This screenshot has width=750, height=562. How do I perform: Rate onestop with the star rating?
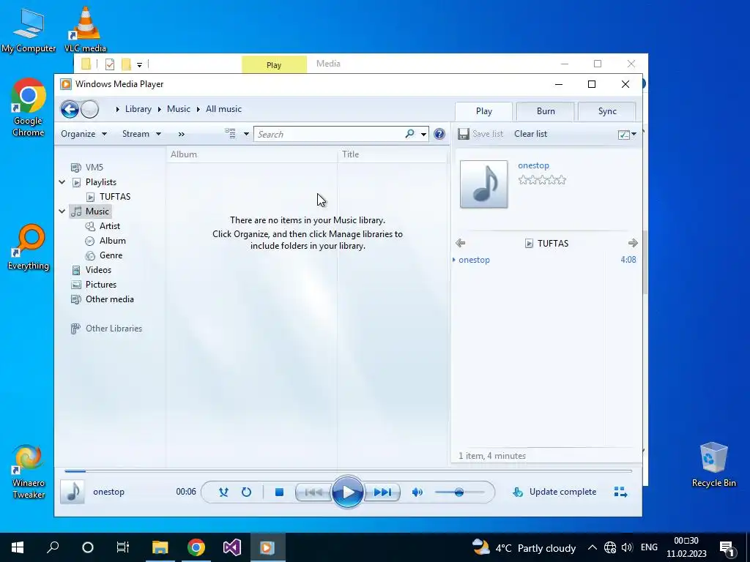click(x=542, y=180)
